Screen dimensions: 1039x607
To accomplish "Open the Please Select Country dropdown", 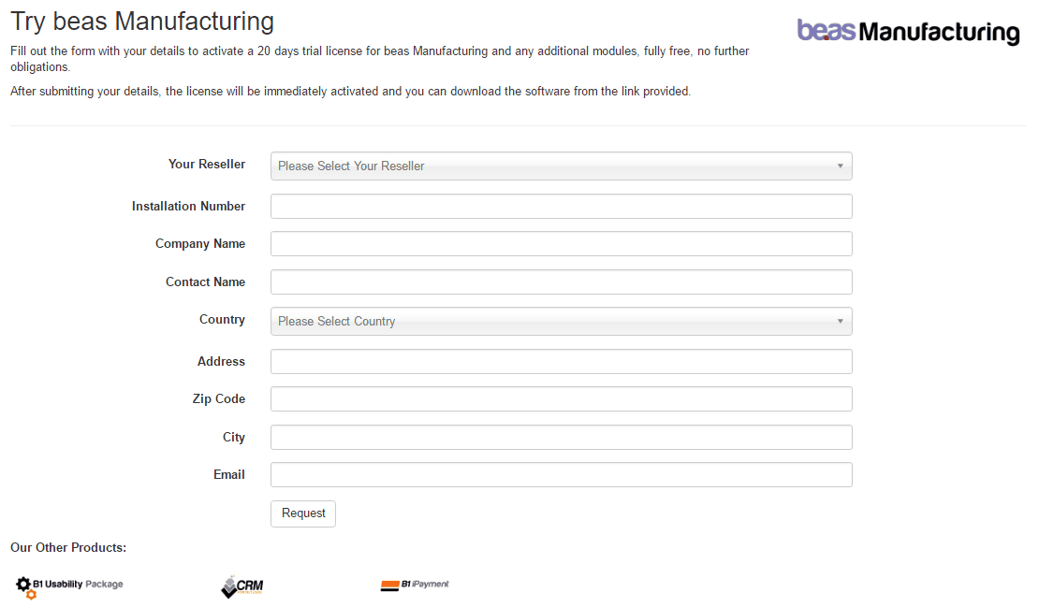I will click(561, 320).
